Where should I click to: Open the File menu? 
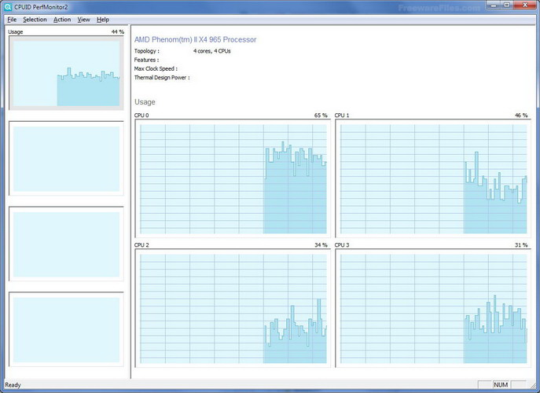[12, 20]
